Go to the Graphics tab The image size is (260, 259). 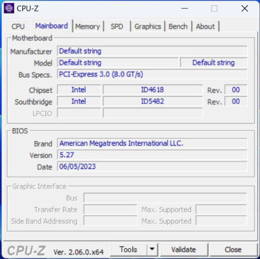[148, 27]
